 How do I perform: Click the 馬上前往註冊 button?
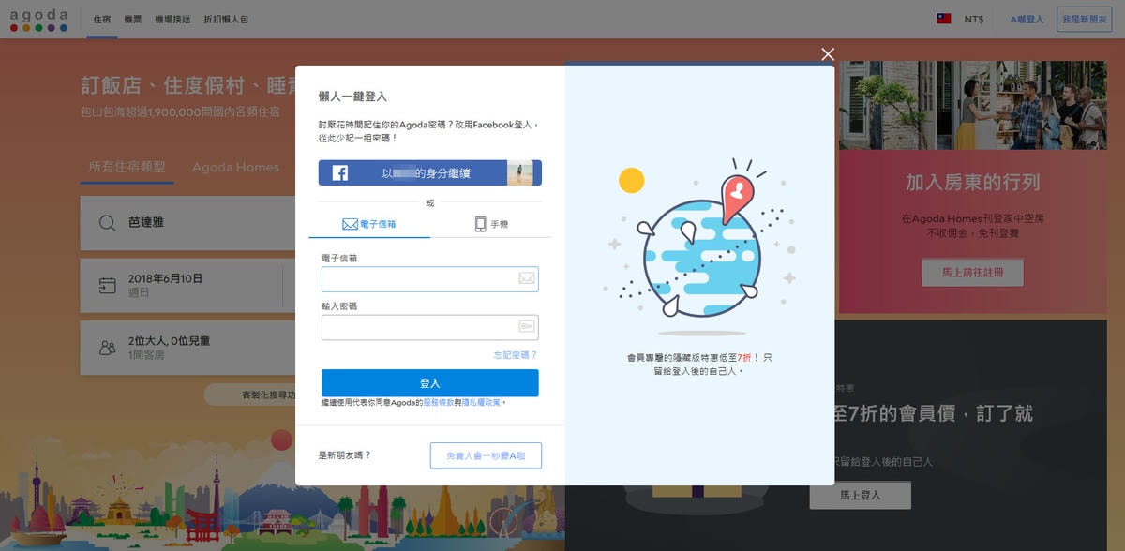(x=972, y=273)
